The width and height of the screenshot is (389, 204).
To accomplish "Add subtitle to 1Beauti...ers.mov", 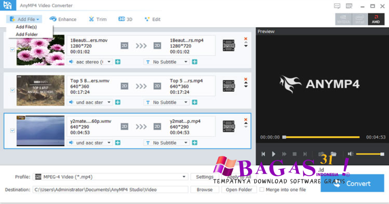I will coord(195,62).
